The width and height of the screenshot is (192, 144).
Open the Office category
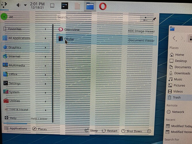pyautogui.click(x=25, y=74)
